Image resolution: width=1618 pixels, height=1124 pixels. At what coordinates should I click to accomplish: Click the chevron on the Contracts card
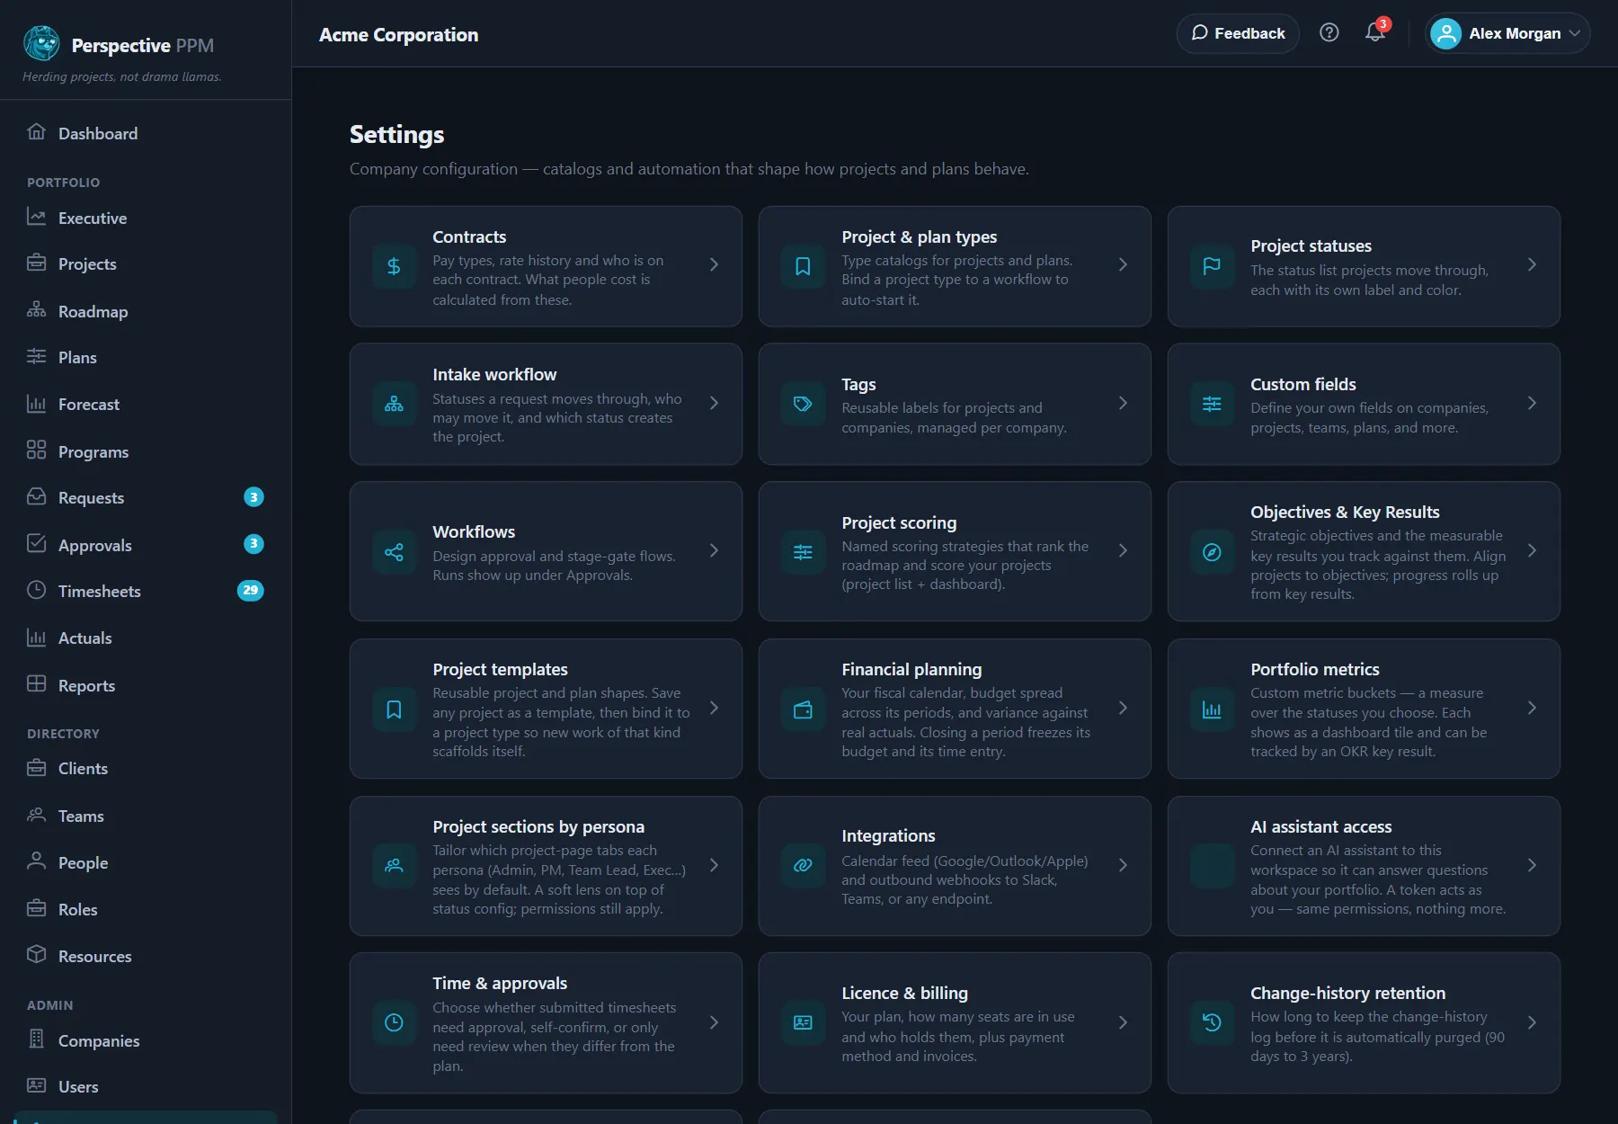[714, 264]
